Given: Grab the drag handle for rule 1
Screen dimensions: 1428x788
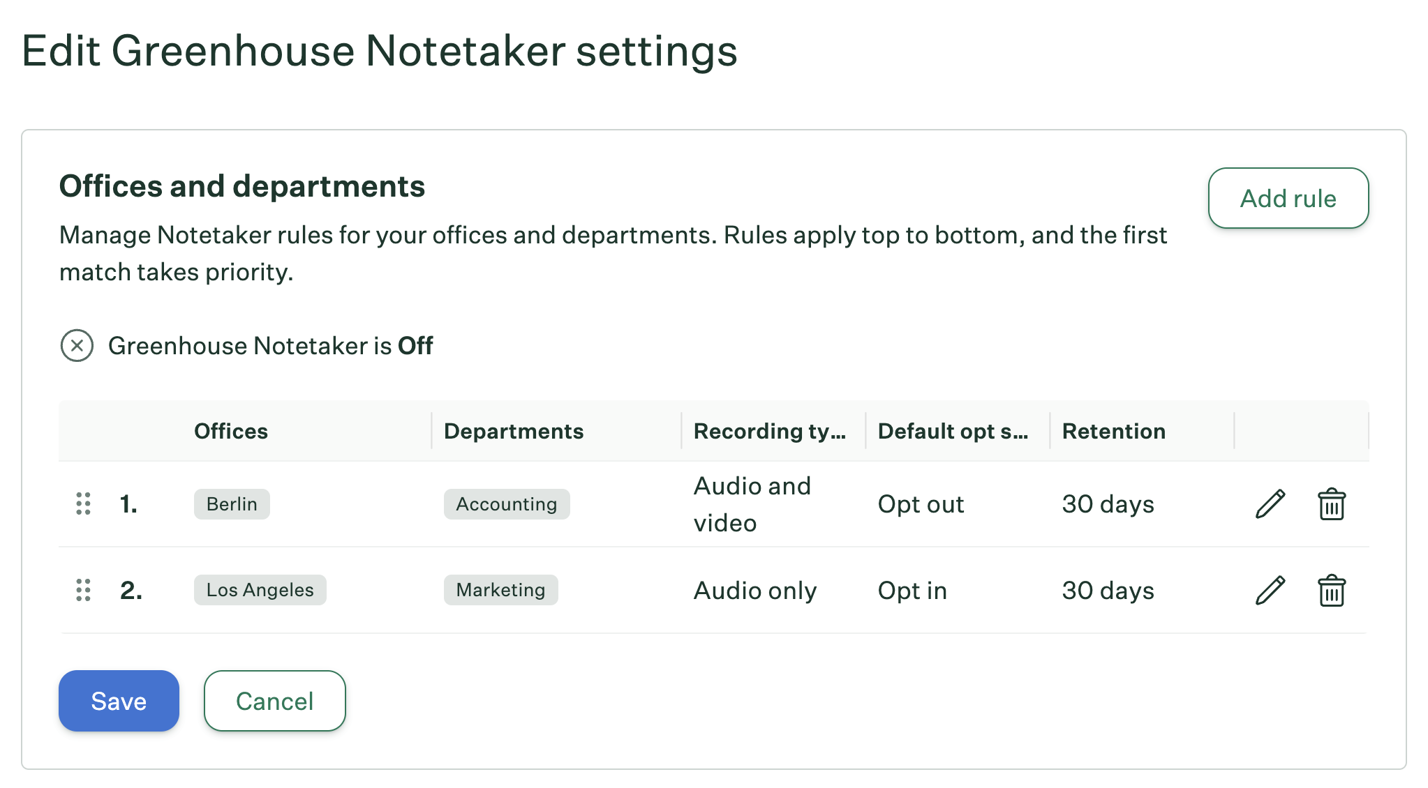Looking at the screenshot, I should coord(83,503).
